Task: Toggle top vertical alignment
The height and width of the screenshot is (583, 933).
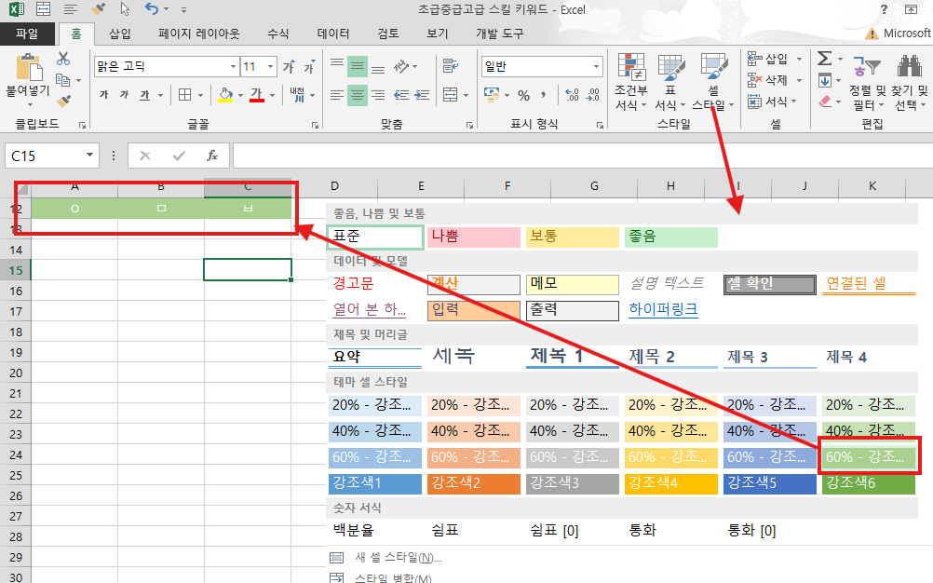Action: [x=337, y=67]
